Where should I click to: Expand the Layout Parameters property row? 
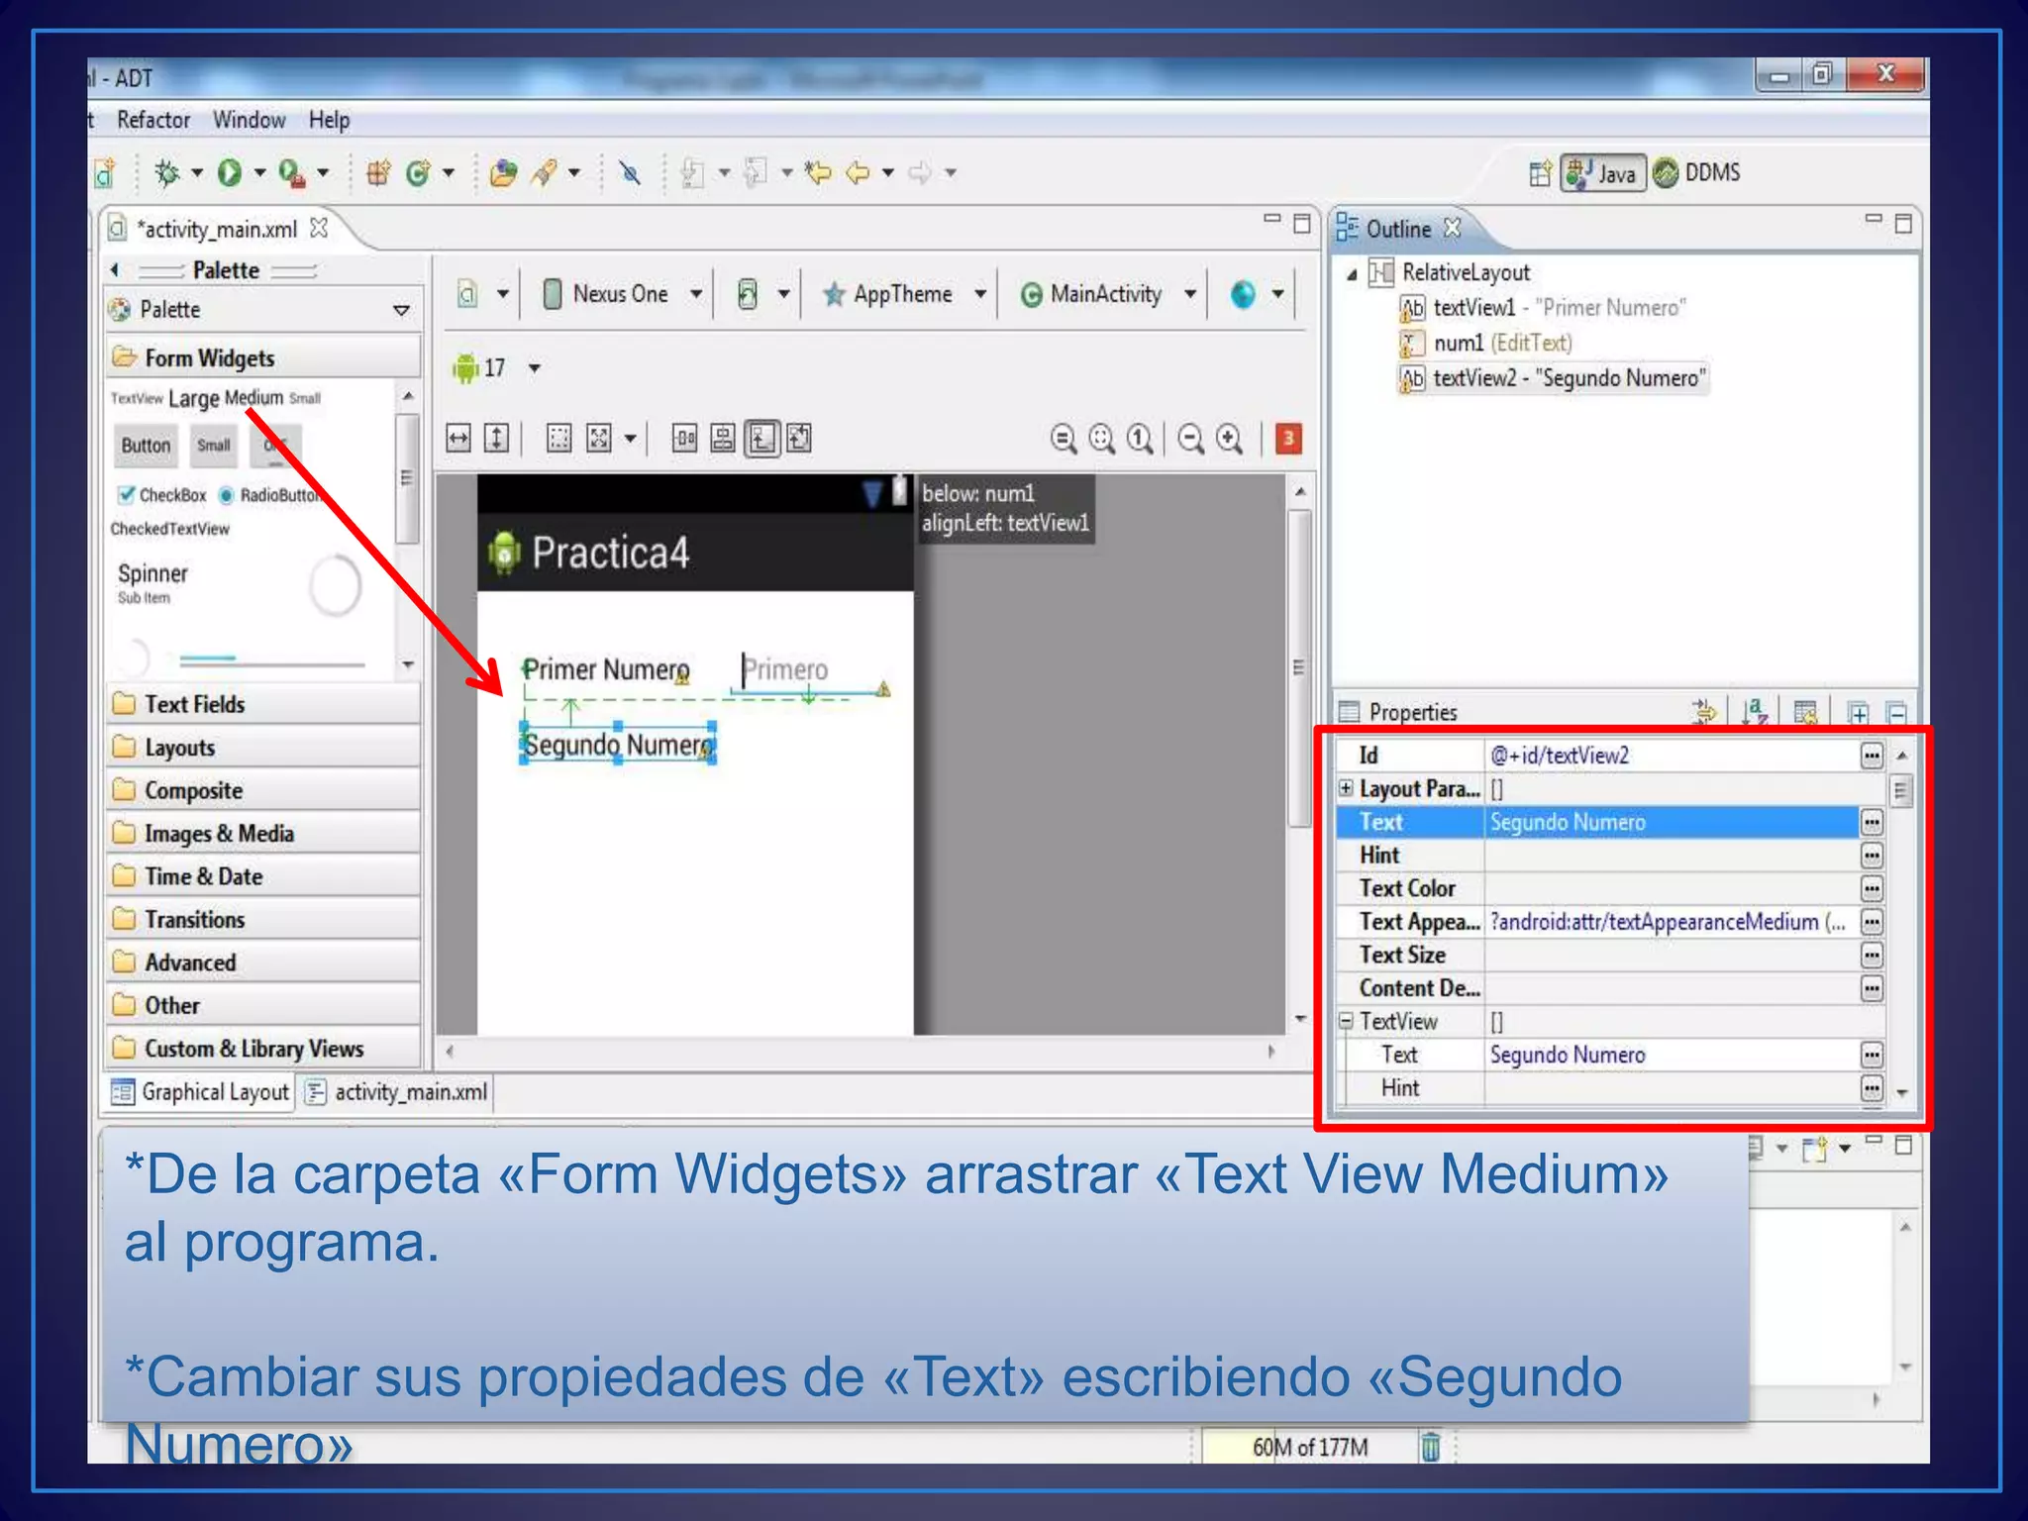[1345, 788]
